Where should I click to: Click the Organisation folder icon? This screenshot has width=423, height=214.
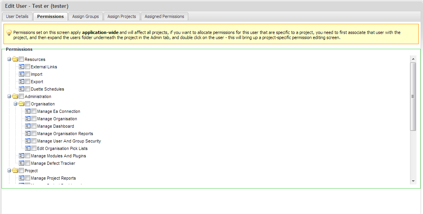22,104
